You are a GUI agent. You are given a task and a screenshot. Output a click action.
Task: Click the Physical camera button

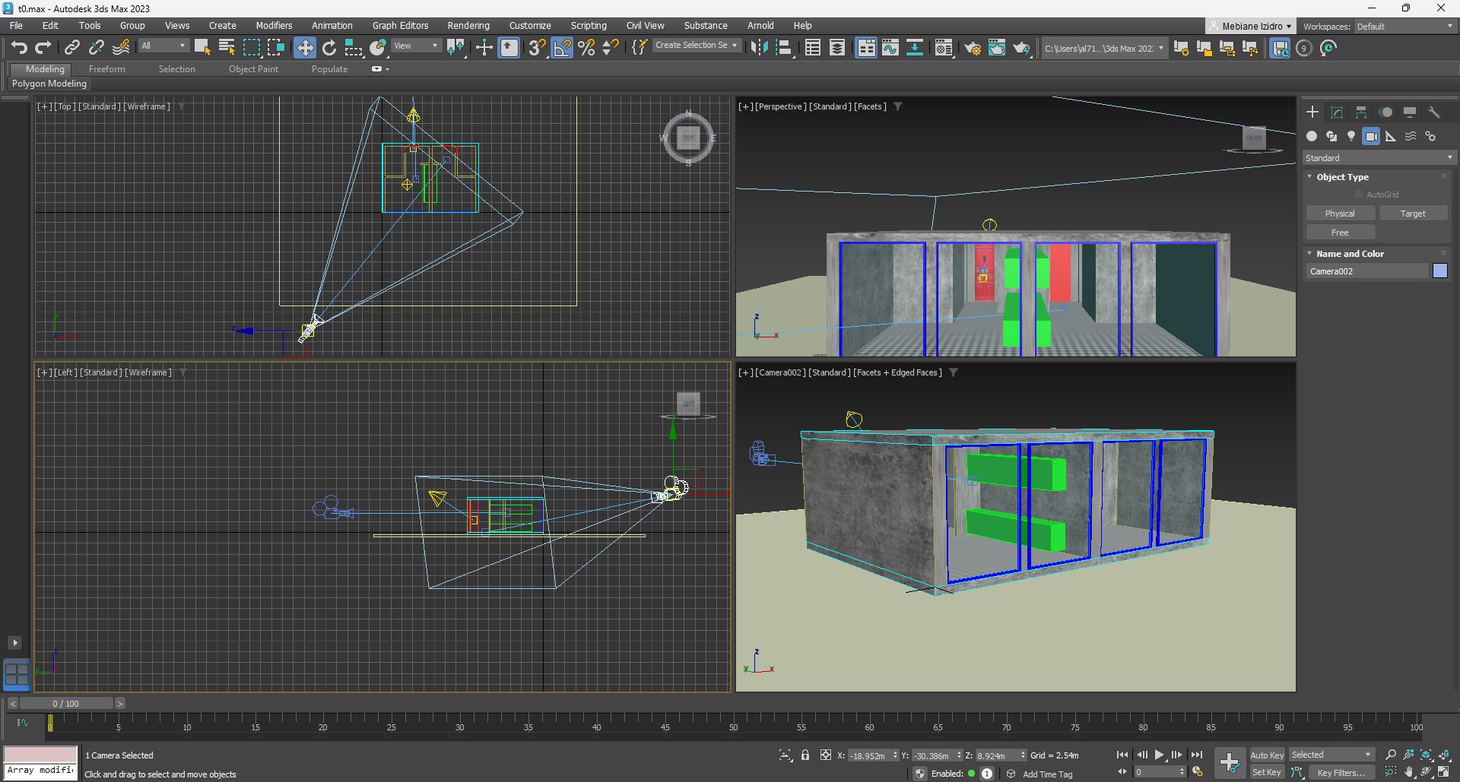[x=1340, y=214]
